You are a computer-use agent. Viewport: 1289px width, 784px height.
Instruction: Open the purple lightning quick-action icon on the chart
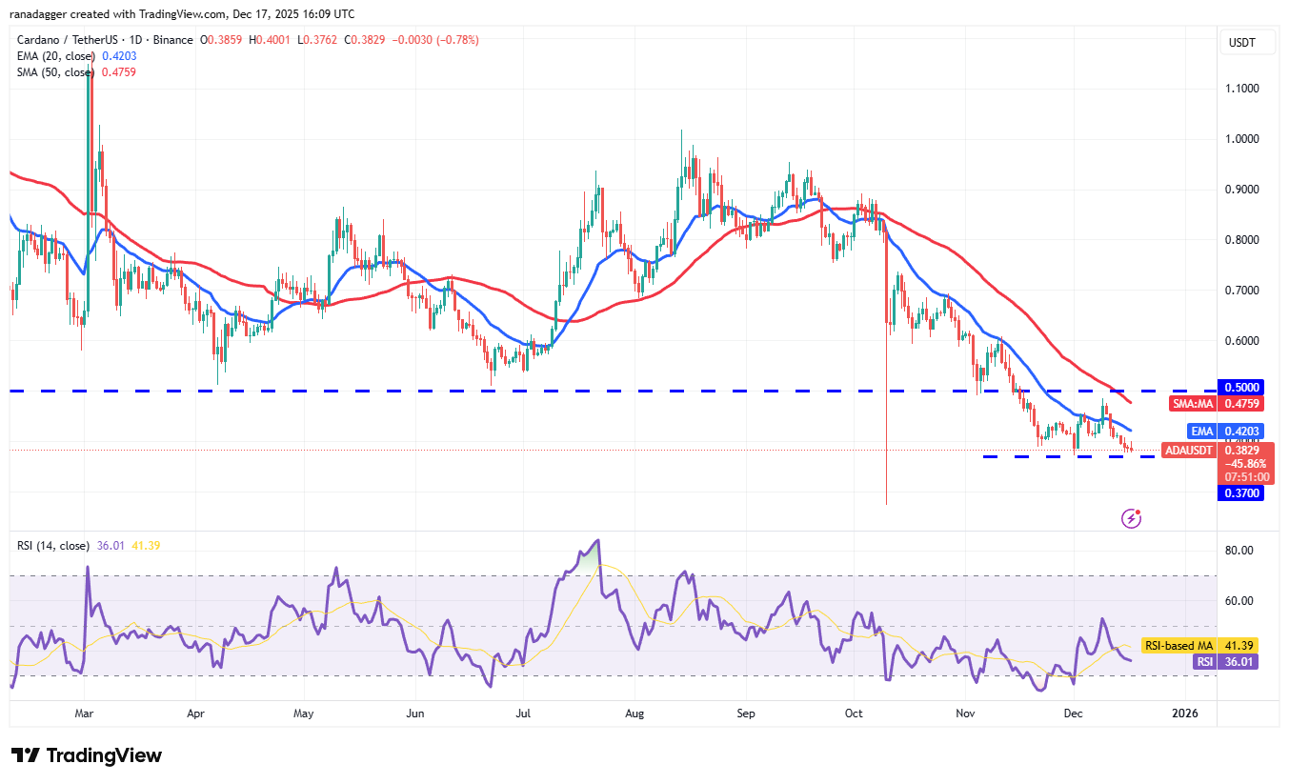point(1132,516)
